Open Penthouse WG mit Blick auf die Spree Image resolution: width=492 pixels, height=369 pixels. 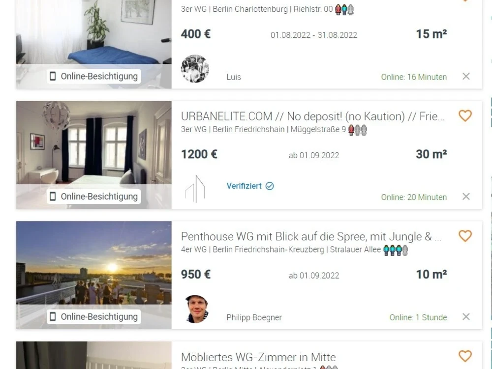311,236
